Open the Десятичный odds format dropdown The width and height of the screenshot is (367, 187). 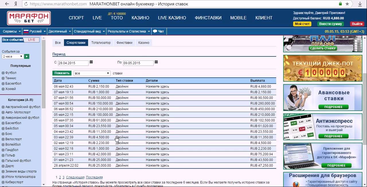click(59, 31)
